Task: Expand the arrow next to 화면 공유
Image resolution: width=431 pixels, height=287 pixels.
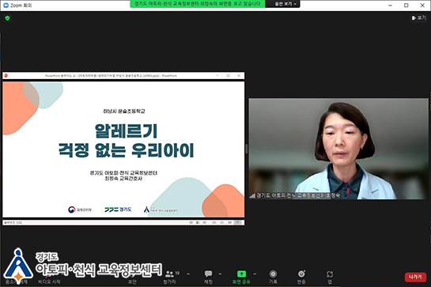Action: pos(255,274)
